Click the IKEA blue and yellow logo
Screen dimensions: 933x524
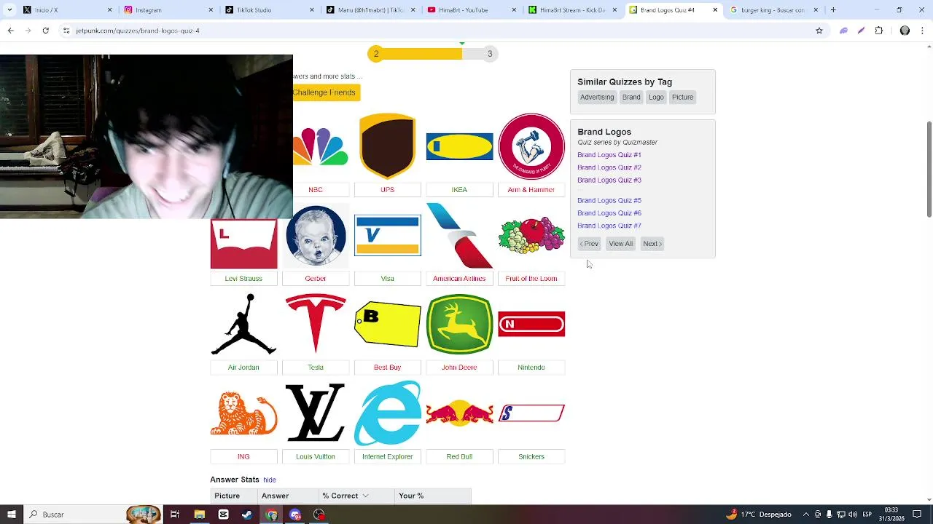tap(459, 146)
